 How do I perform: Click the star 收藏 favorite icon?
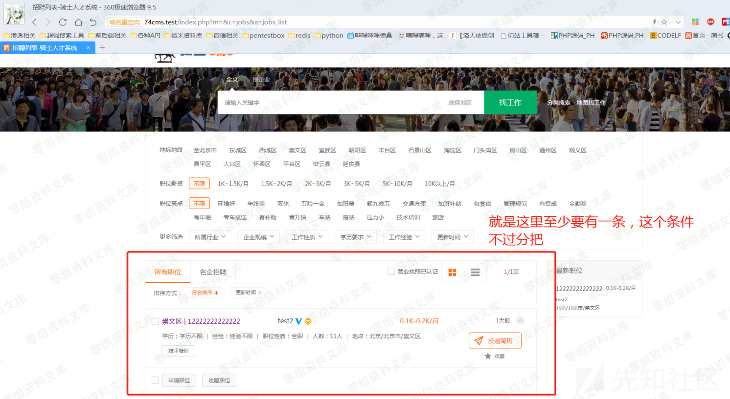pyautogui.click(x=488, y=356)
